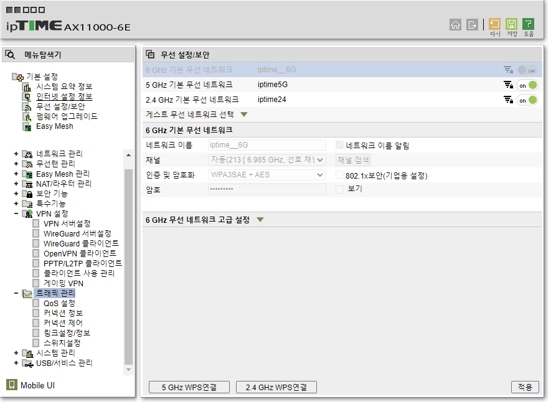Click the 저장 save icon

click(511, 24)
